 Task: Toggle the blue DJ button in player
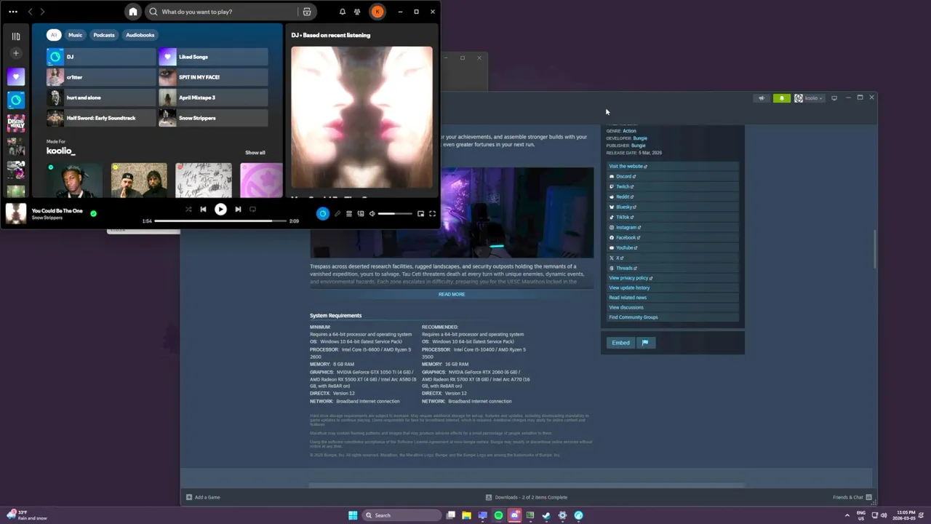(323, 213)
